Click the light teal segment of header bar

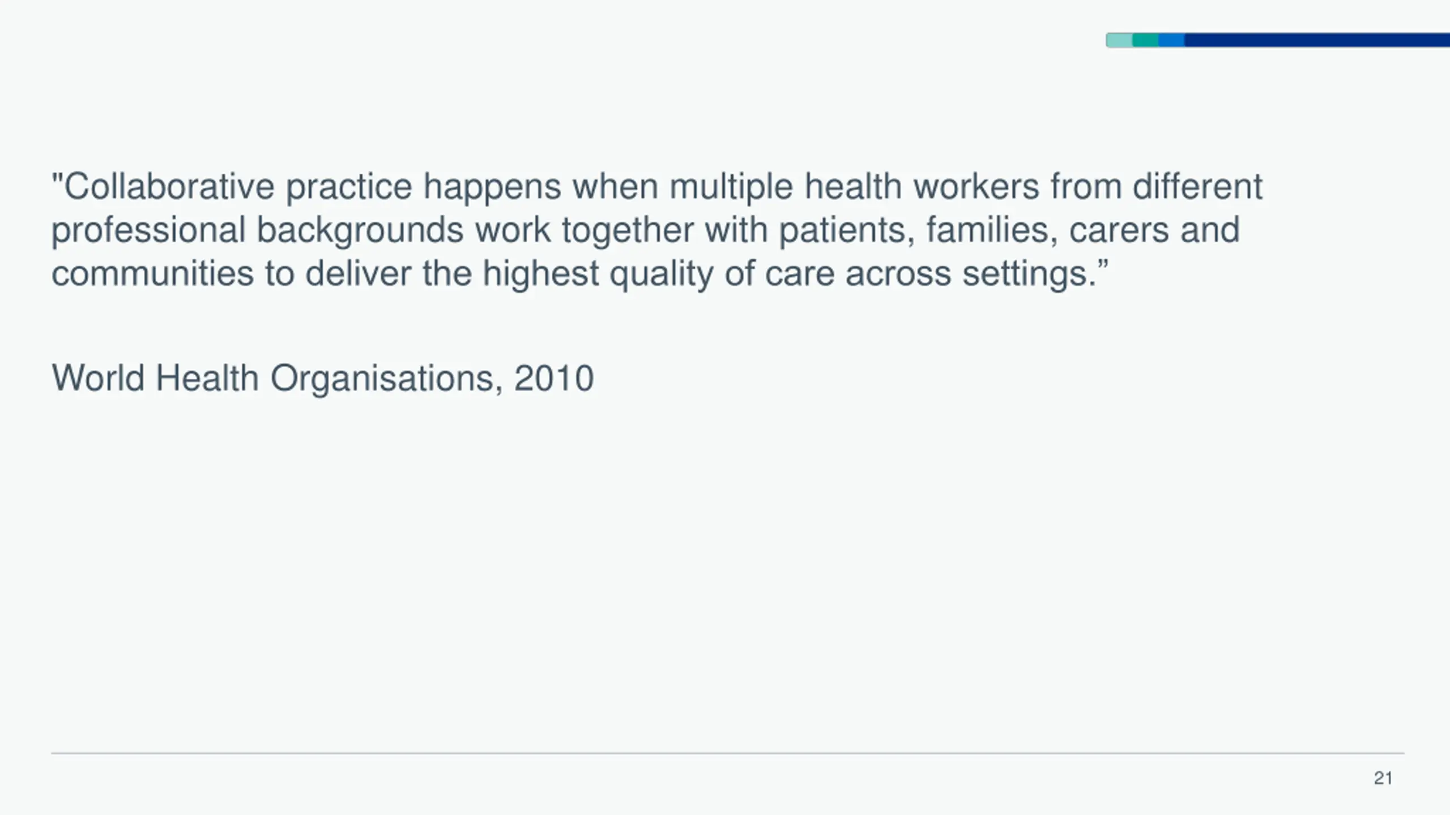tap(1119, 40)
